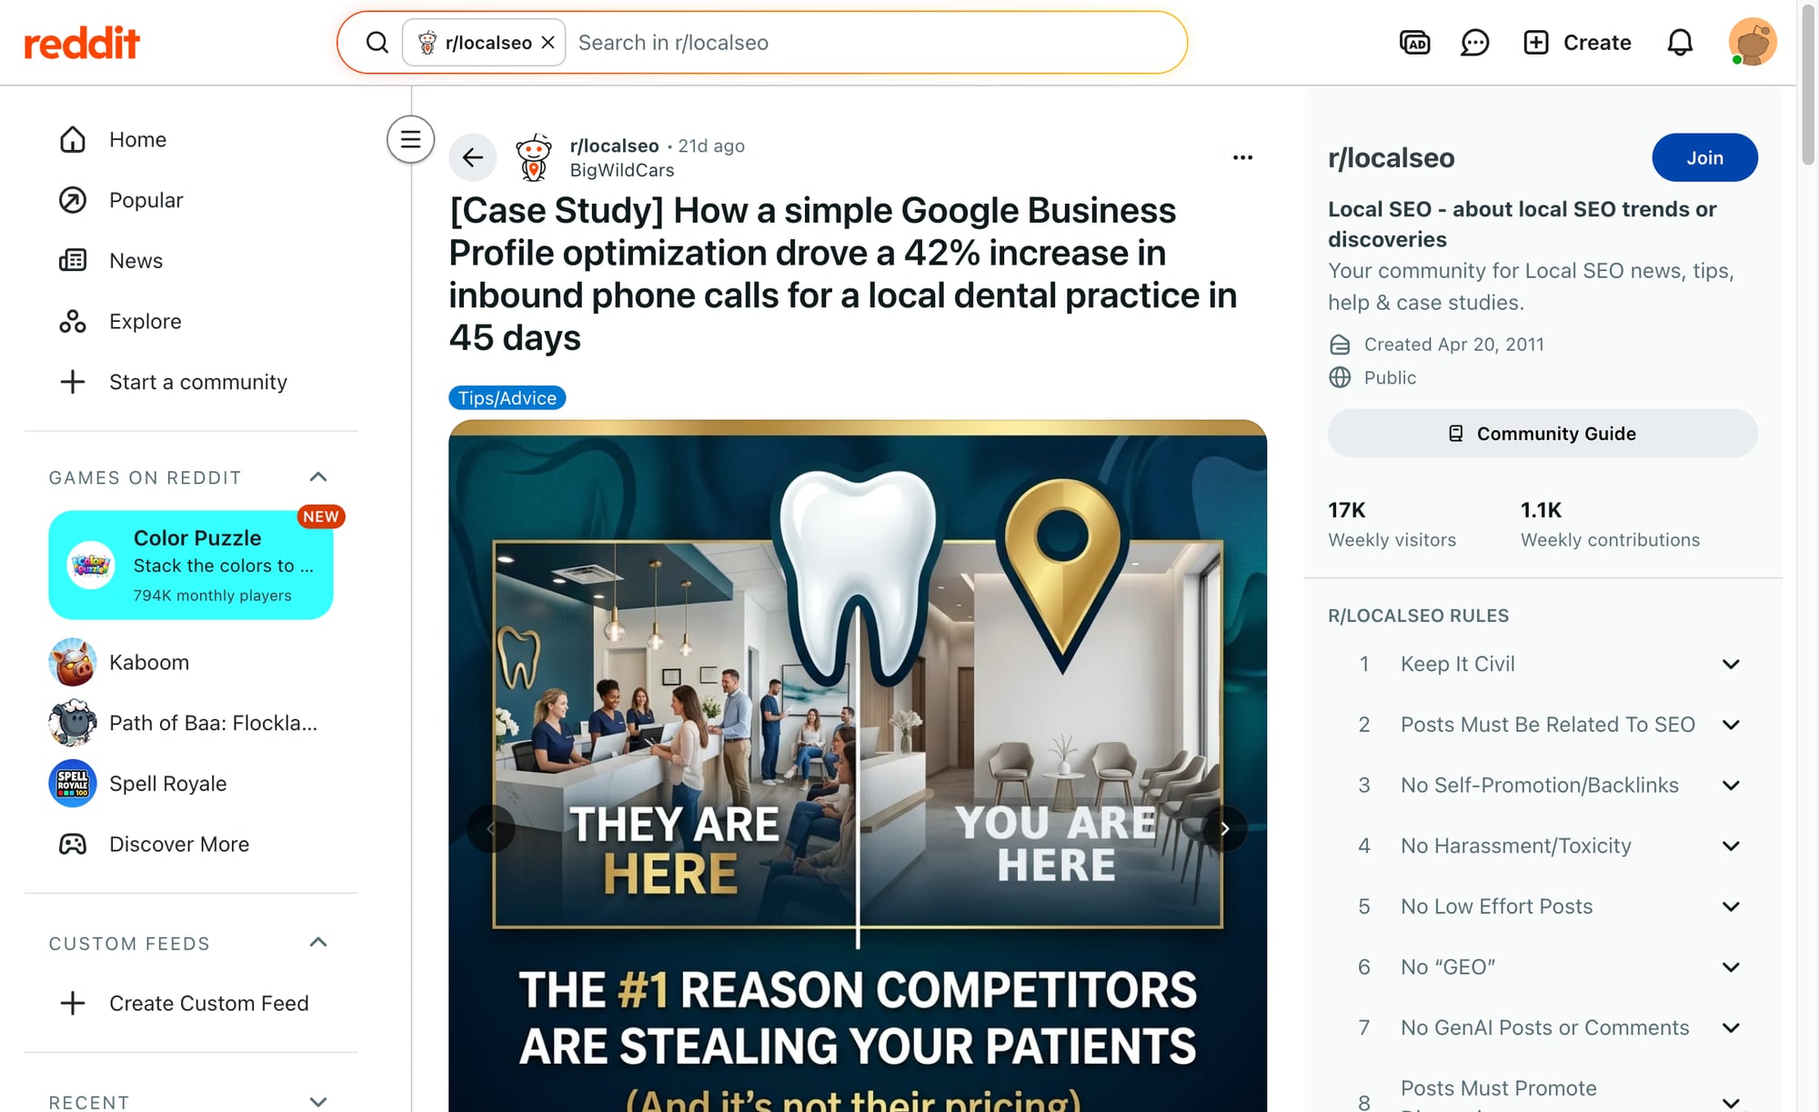Open the BigWildCars user profile
The height and width of the screenshot is (1112, 1819).
pyautogui.click(x=622, y=170)
